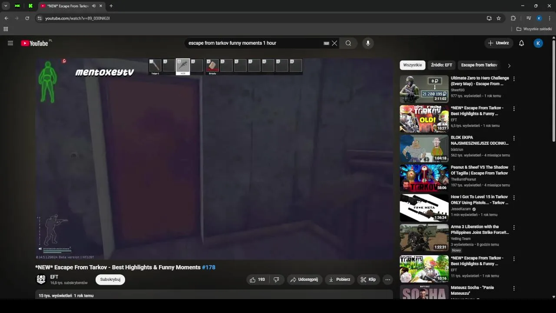
Task: Start voice search with microphone
Action: pyautogui.click(x=368, y=43)
